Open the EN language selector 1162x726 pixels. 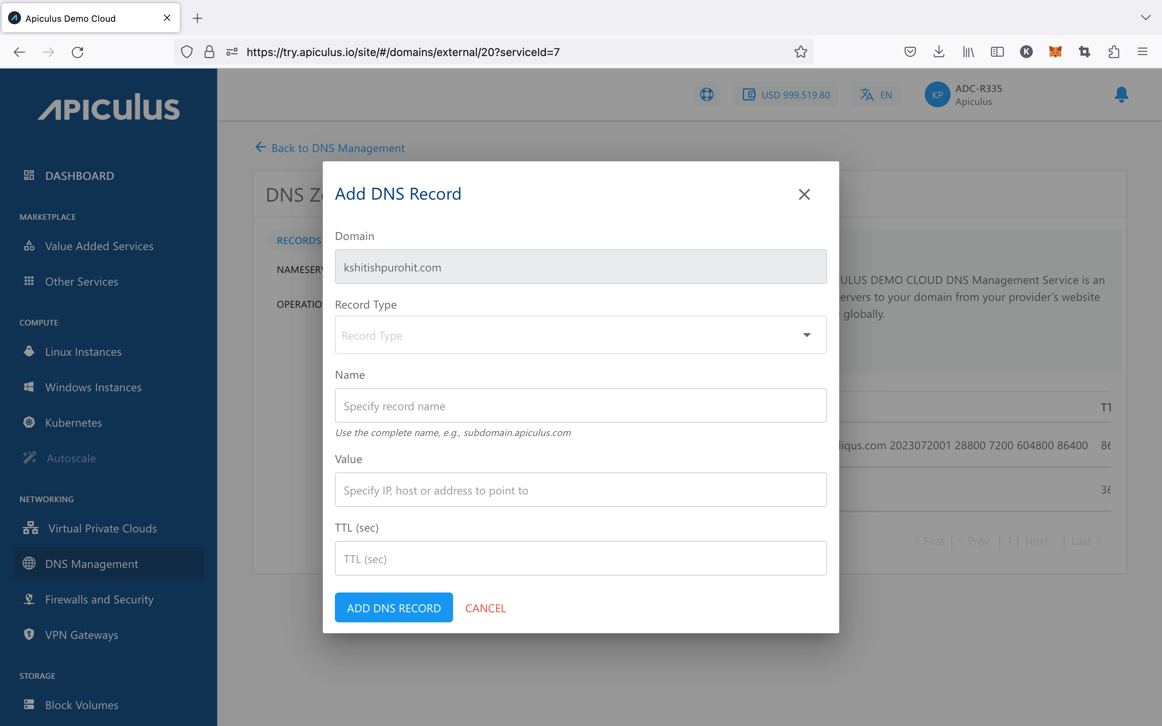tap(876, 95)
